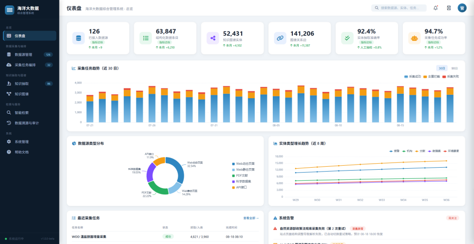This screenshot has width=474, height=244.
Task: Click the 成功 status badge
Action: coord(168,237)
